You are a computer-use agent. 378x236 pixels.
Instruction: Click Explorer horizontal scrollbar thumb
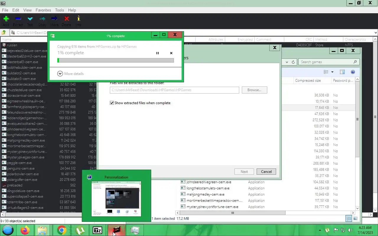(233, 213)
